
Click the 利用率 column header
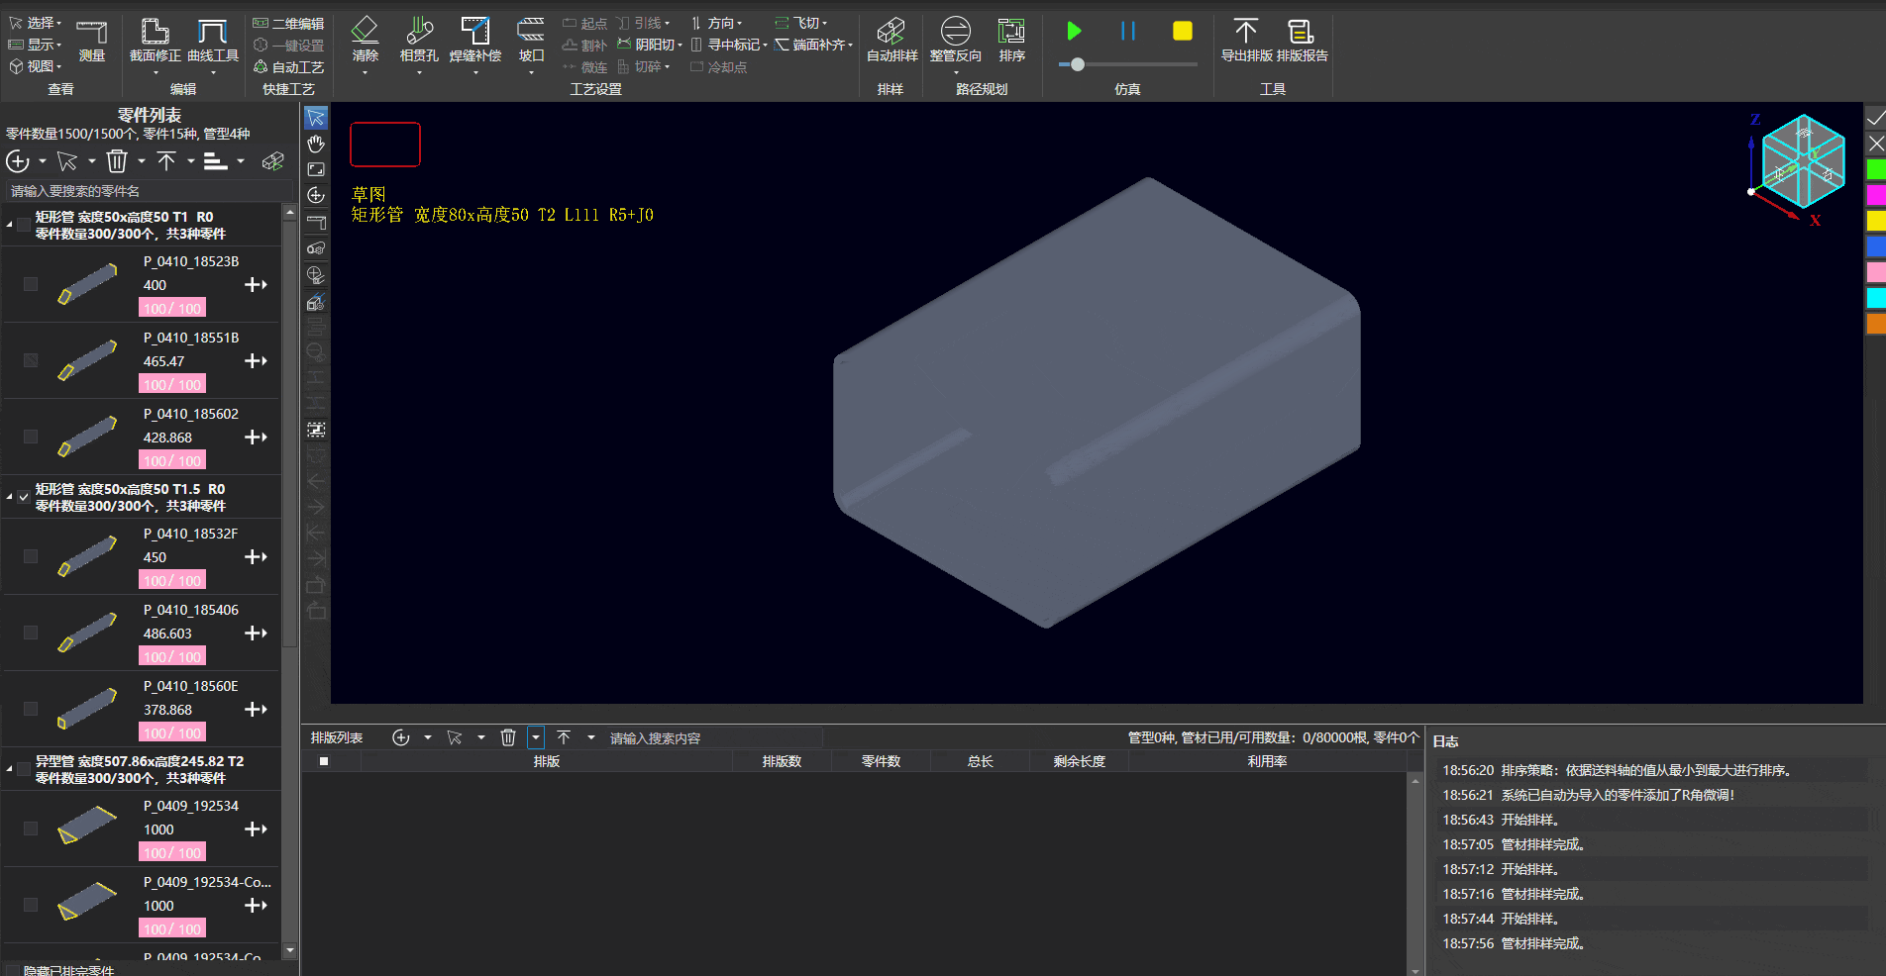click(x=1267, y=761)
